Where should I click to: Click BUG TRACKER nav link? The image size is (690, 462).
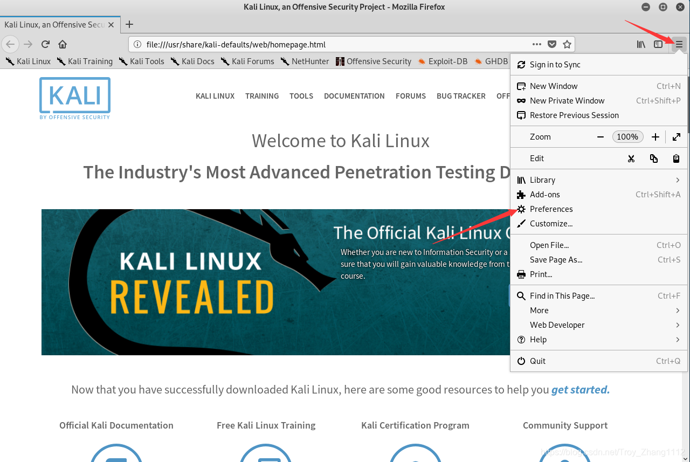click(x=461, y=96)
